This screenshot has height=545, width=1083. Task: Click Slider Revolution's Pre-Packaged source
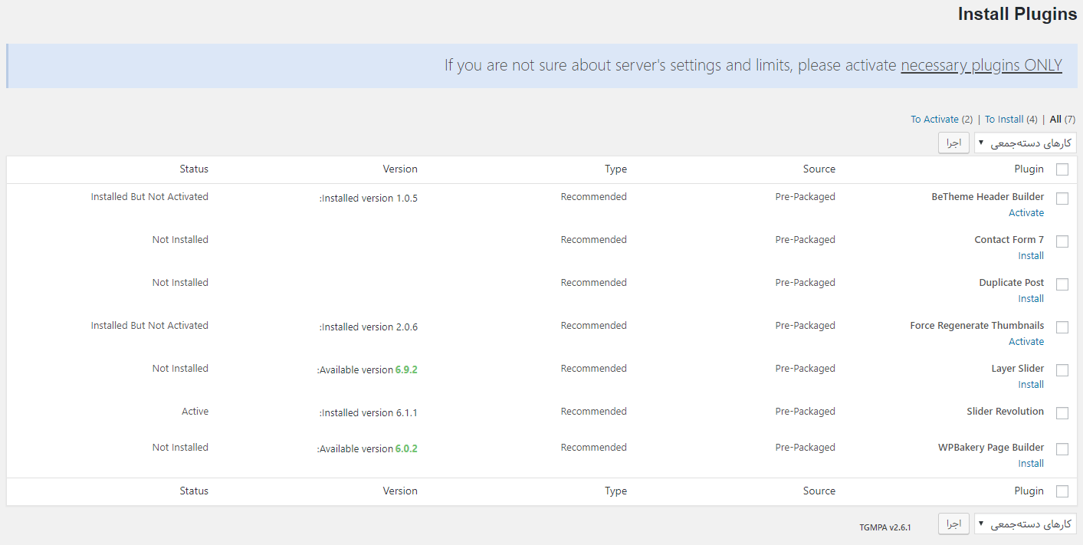coord(806,412)
